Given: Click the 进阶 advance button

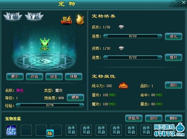Looking at the screenshot, I should pos(174,85).
